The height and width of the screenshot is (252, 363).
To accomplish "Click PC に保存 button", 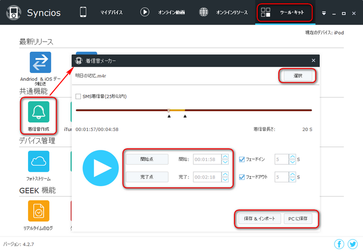I will 298,219.
